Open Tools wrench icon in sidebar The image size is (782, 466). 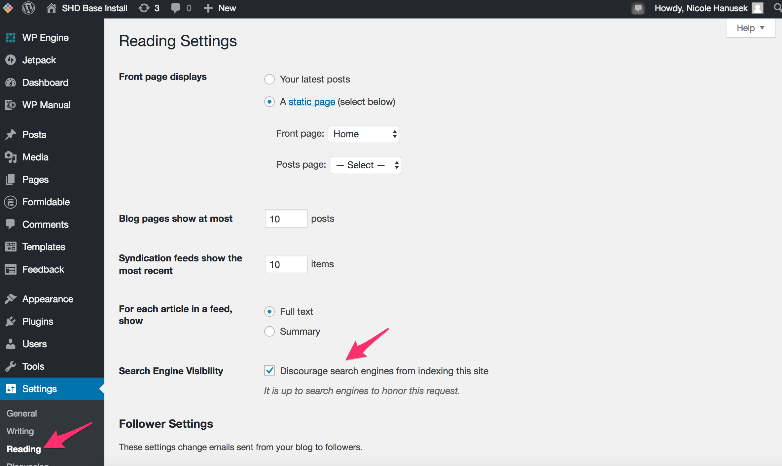click(x=11, y=366)
